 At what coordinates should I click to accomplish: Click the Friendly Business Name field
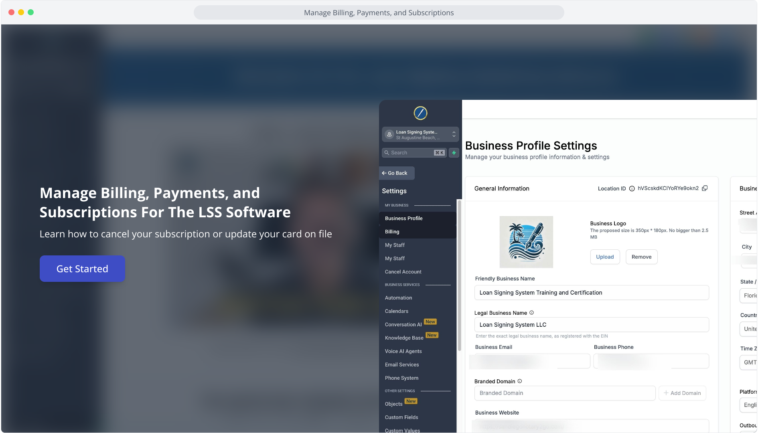592,293
